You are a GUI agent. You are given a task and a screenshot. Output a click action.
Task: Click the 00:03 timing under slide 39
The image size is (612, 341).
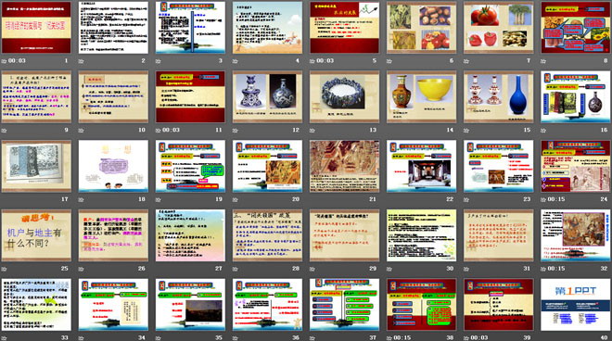[478, 338]
